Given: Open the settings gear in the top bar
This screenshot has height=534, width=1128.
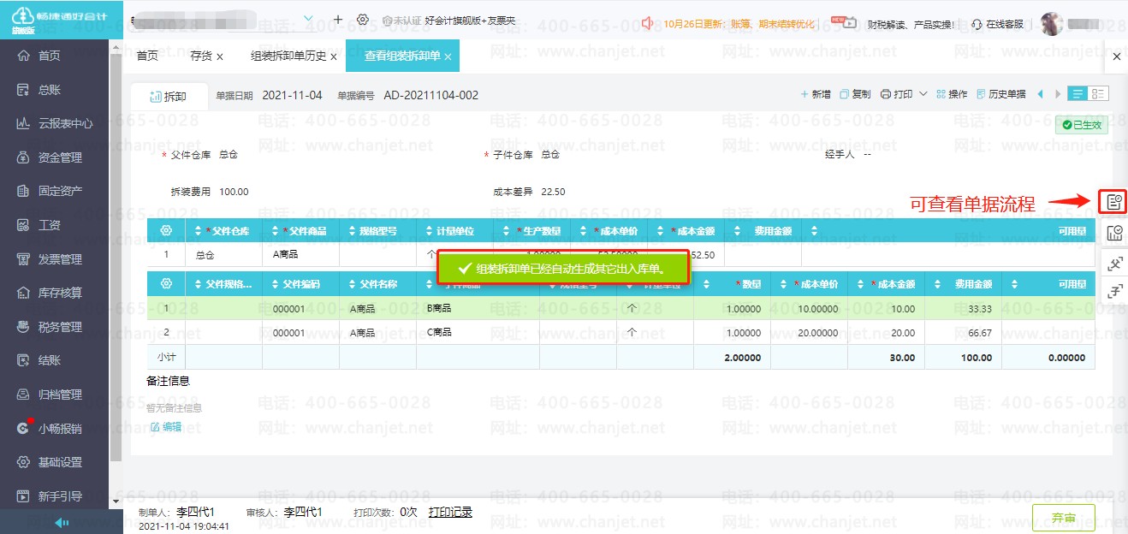Looking at the screenshot, I should tap(363, 20).
